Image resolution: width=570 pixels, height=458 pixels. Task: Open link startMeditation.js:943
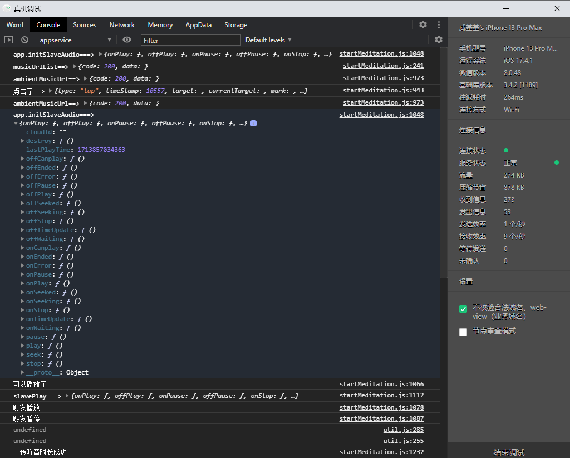(383, 90)
